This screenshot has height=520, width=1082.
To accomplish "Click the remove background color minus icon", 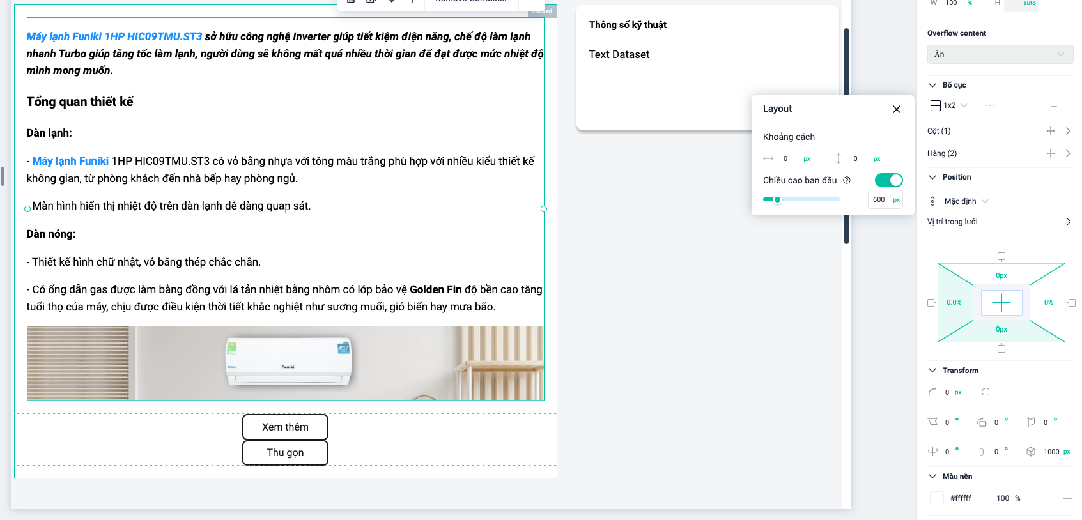I will click(x=1067, y=498).
